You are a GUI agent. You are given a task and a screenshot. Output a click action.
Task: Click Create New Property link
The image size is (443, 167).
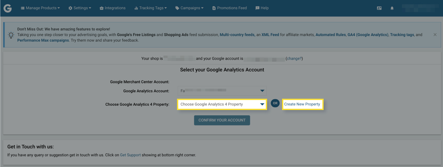(x=302, y=104)
